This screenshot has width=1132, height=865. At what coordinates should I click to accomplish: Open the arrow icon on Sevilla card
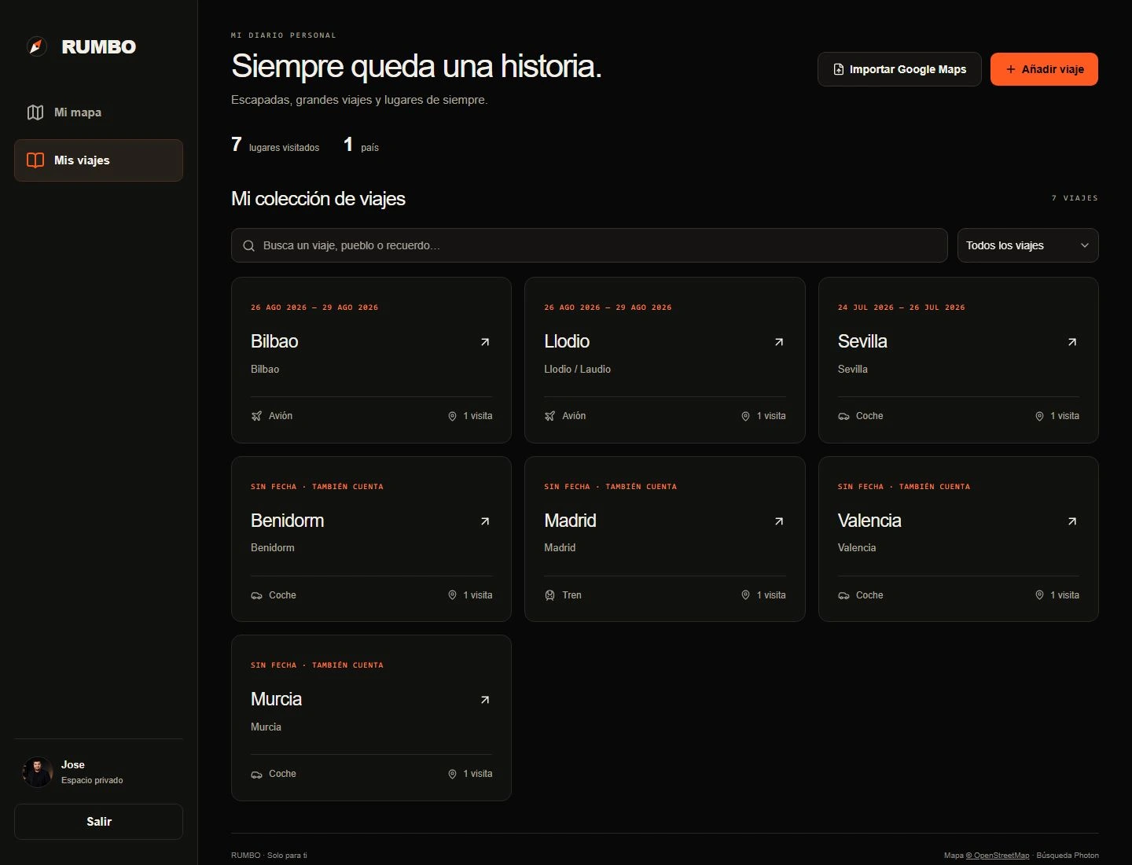click(1072, 342)
